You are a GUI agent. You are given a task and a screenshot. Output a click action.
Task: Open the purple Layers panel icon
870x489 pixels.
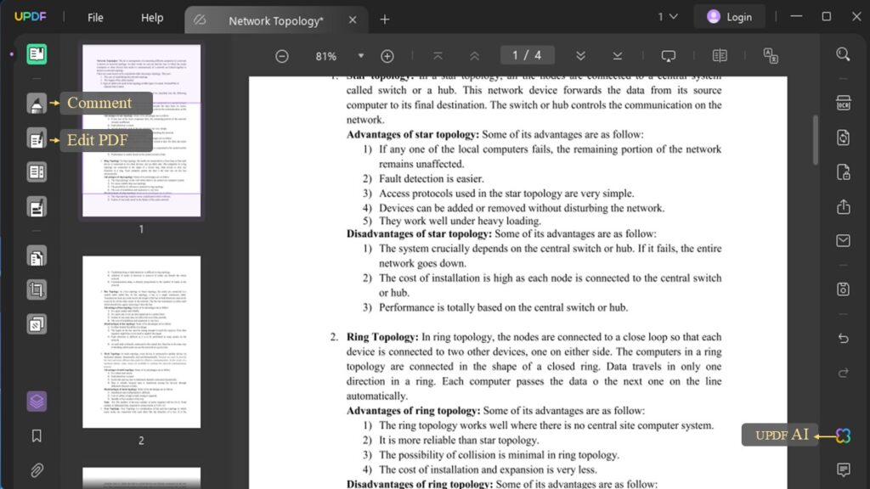pos(37,401)
